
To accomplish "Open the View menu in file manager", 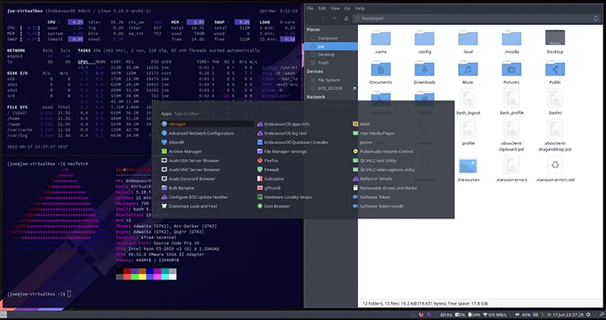I will (x=335, y=9).
